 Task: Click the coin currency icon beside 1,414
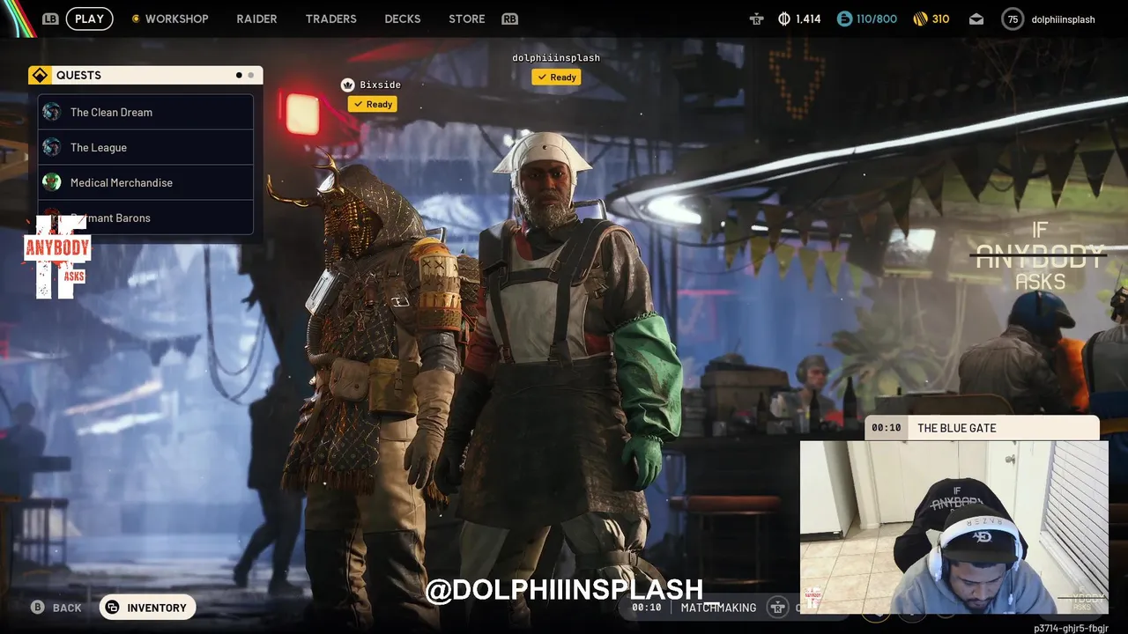(783, 18)
